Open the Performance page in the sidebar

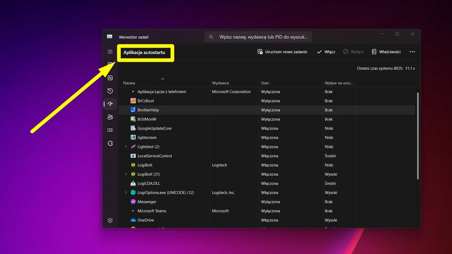click(x=110, y=78)
